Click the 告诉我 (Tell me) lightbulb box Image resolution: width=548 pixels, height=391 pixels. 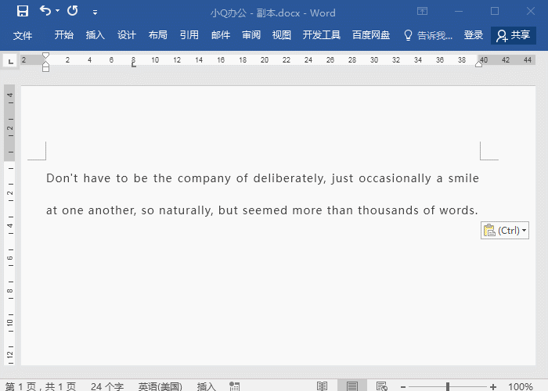pyautogui.click(x=428, y=35)
